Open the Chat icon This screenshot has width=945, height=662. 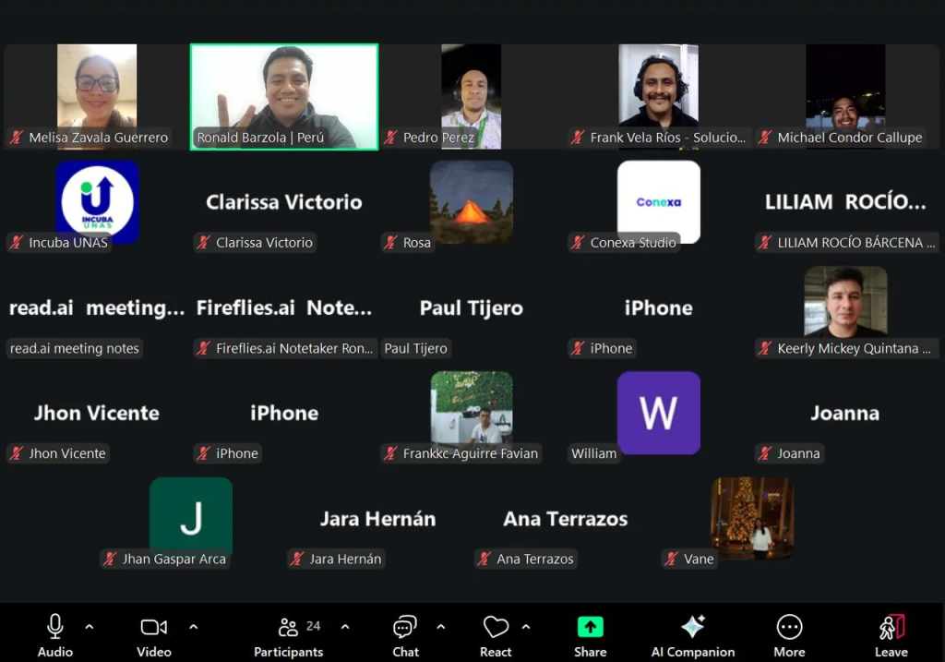pyautogui.click(x=405, y=627)
